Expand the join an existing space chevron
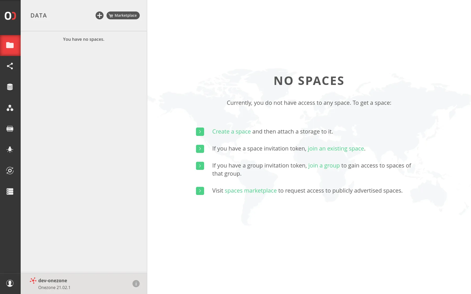This screenshot has height=294, width=471. point(200,149)
